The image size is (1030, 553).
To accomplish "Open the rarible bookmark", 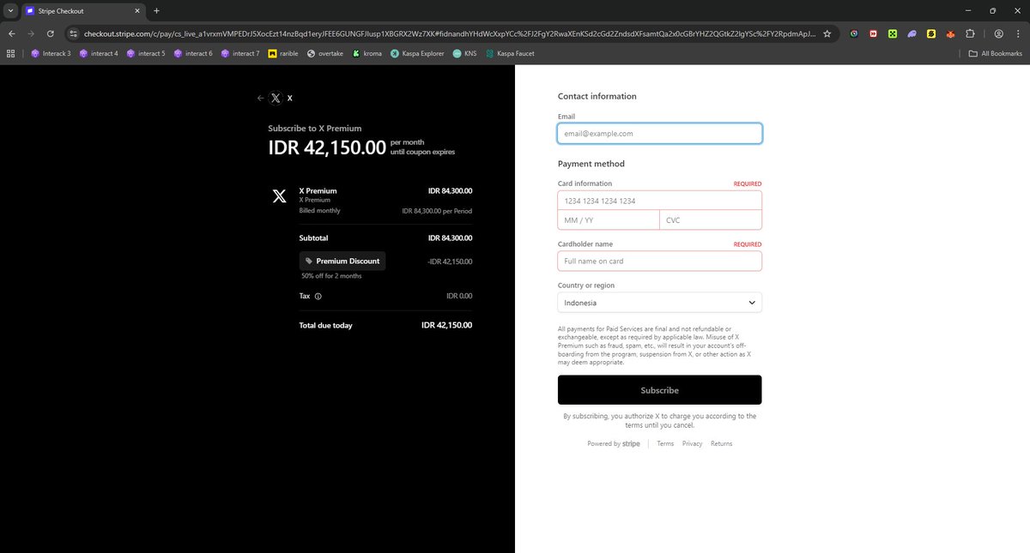I will [x=284, y=53].
